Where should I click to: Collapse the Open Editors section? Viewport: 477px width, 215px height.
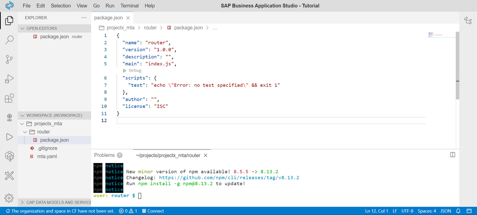[54, 28]
